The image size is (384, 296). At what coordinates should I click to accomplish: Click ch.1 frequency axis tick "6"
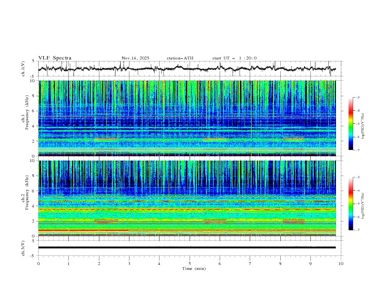[x=34, y=111]
